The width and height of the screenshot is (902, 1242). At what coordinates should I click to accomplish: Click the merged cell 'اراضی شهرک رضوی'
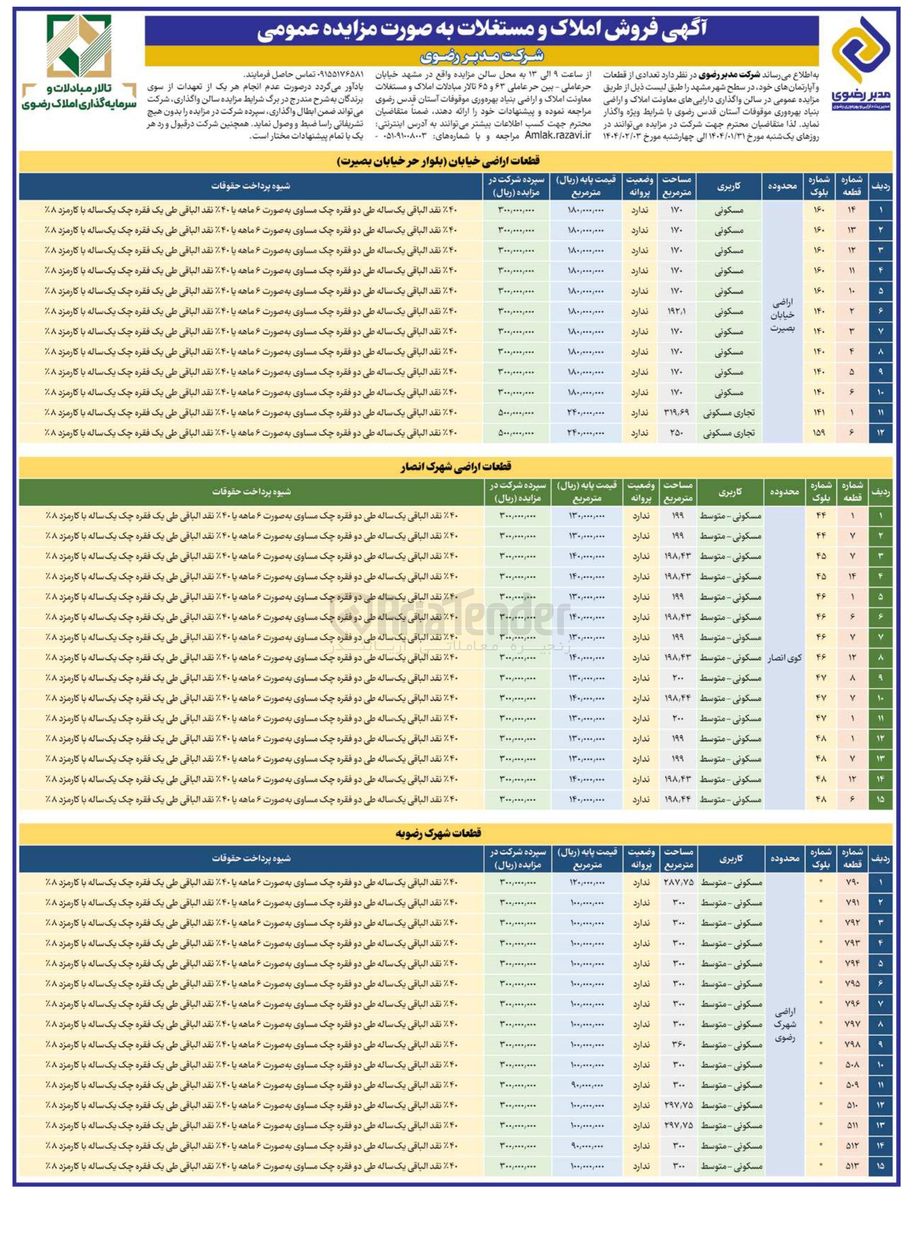coord(785,1024)
